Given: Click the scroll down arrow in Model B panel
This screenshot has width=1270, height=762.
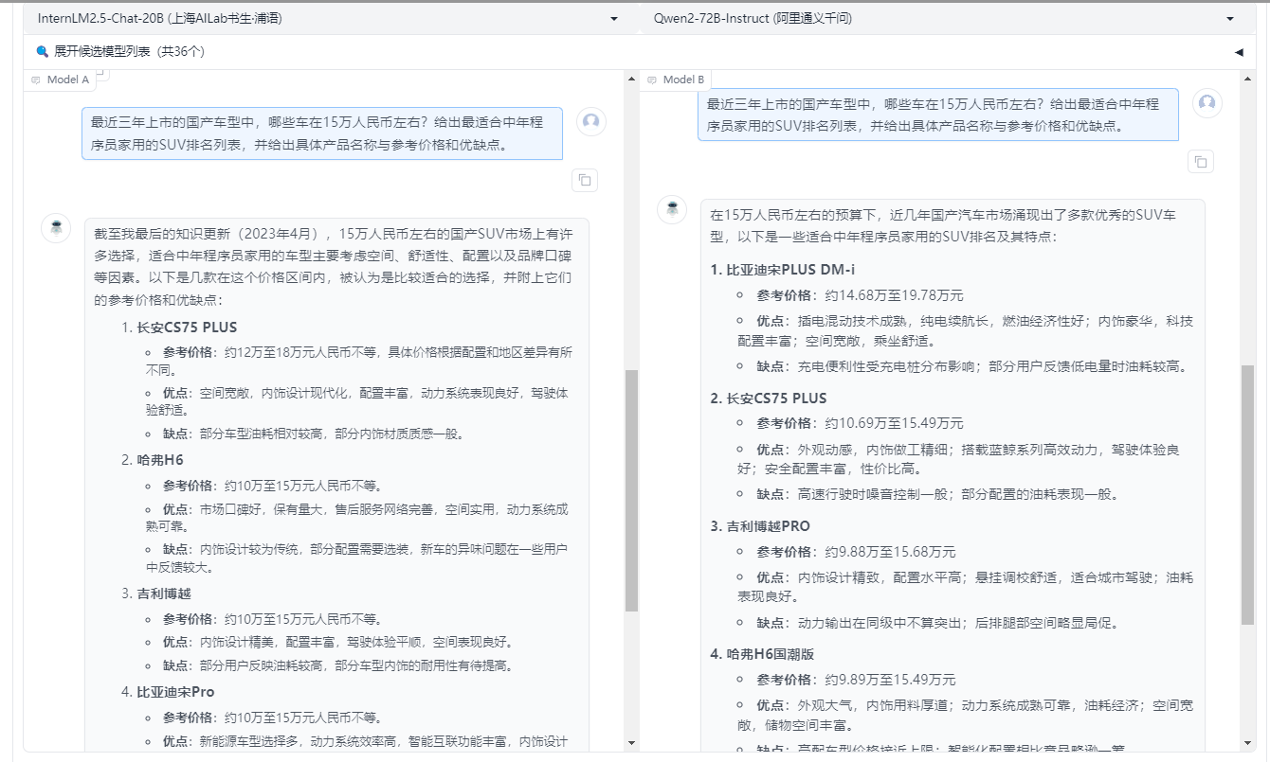Looking at the screenshot, I should click(1247, 743).
